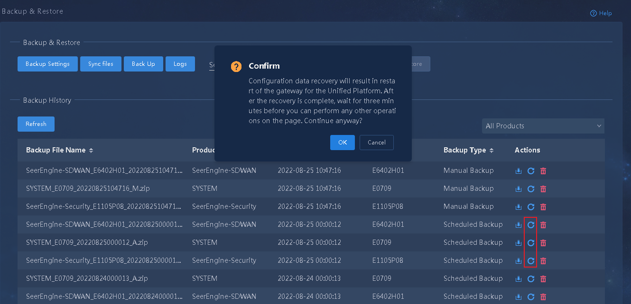Restore SYSTEM_E0709_20220825104716_M.zip backup
Screen dimensions: 631x304
point(531,189)
